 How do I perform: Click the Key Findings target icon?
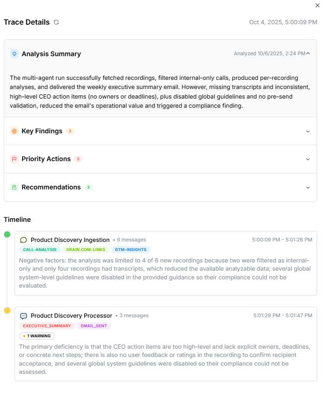pyautogui.click(x=14, y=131)
